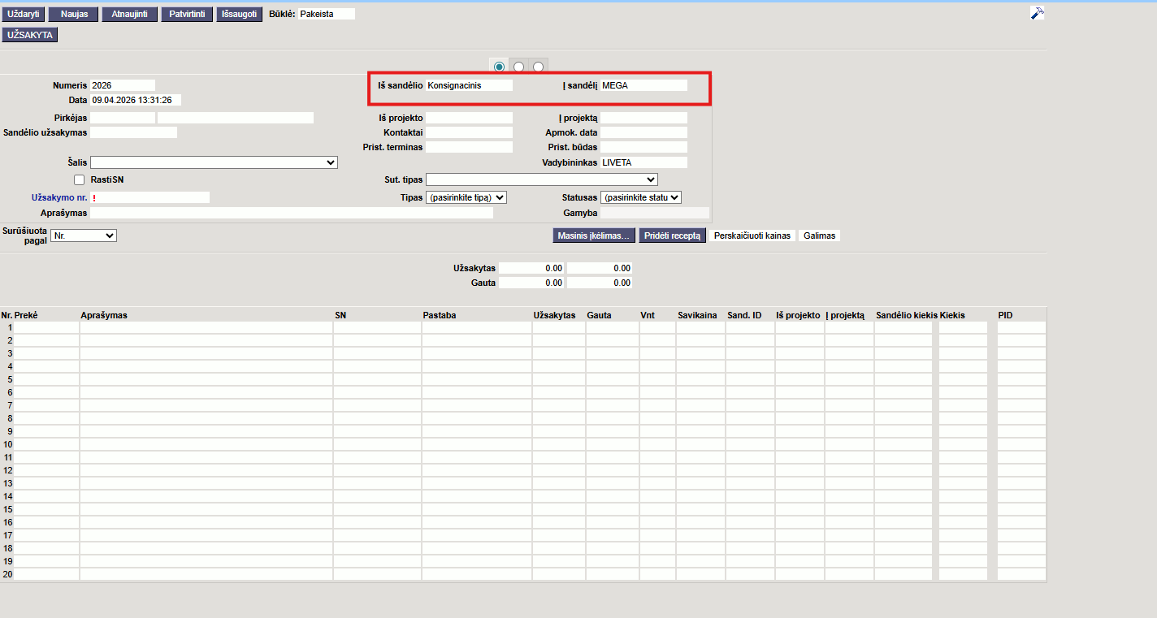Select the first radio button tab
This screenshot has width=1157, height=618.
(499, 67)
